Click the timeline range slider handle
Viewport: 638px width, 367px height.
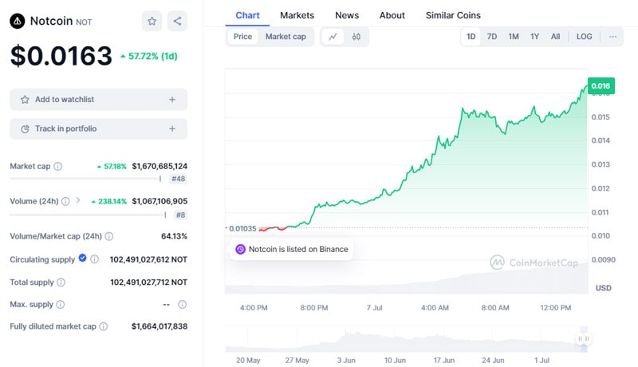[x=584, y=338]
